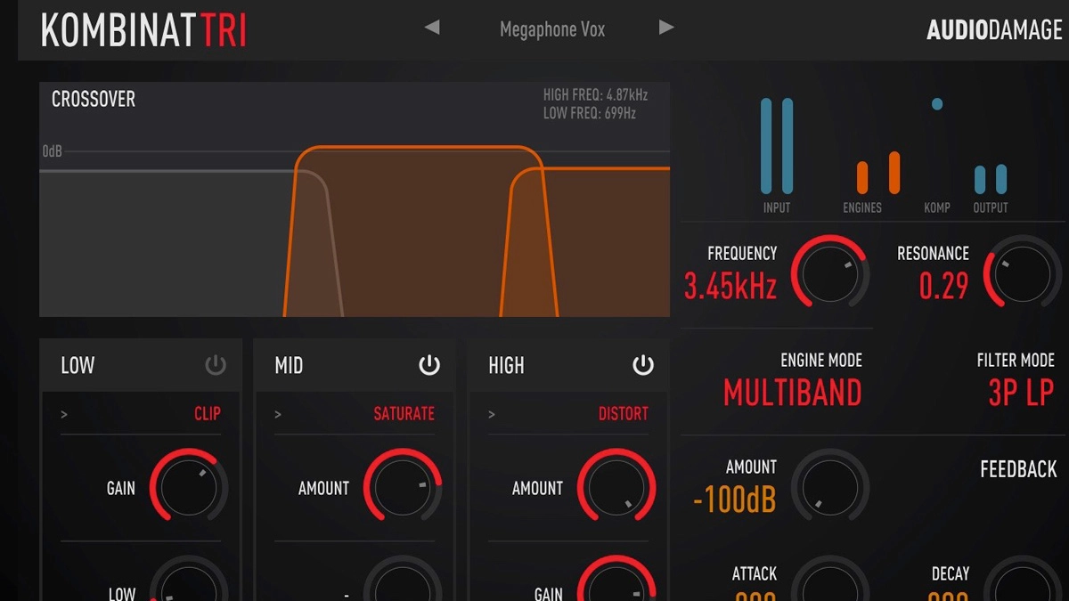Toggle the LOW band power button
This screenshot has height=601, width=1069.
pos(216,365)
